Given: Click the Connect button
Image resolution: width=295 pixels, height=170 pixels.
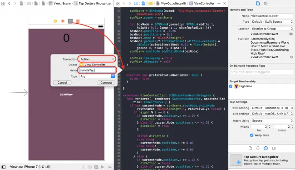Looking at the screenshot, I should point(106,83).
